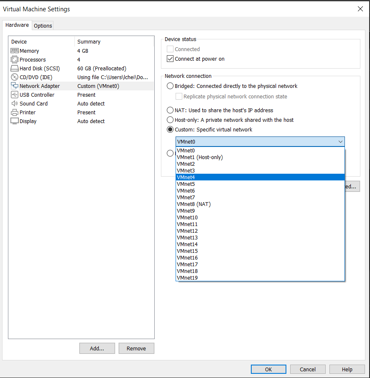370x378 pixels.
Task: Click the "4 GB" memory summary
Action: 82,51
